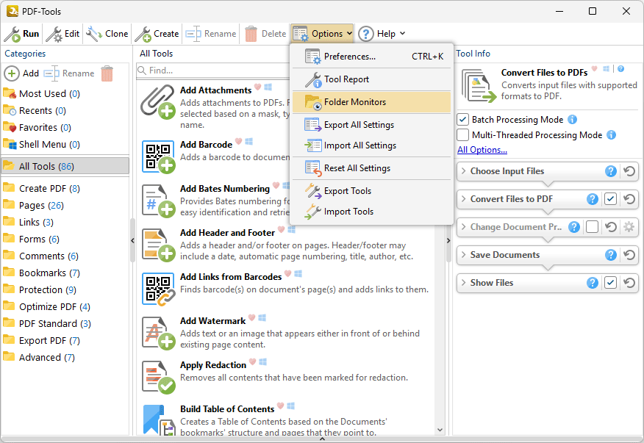Click the Add Bates Numbering icon

pos(159,201)
